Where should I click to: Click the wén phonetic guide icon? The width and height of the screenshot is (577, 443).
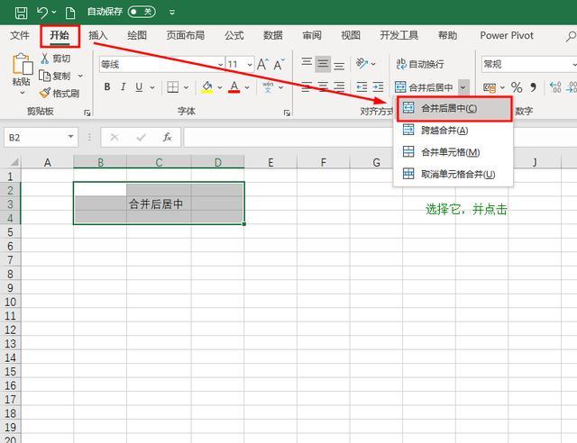pos(268,87)
